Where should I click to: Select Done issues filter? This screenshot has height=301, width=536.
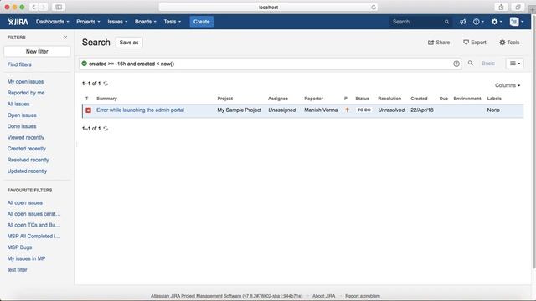tap(22, 126)
